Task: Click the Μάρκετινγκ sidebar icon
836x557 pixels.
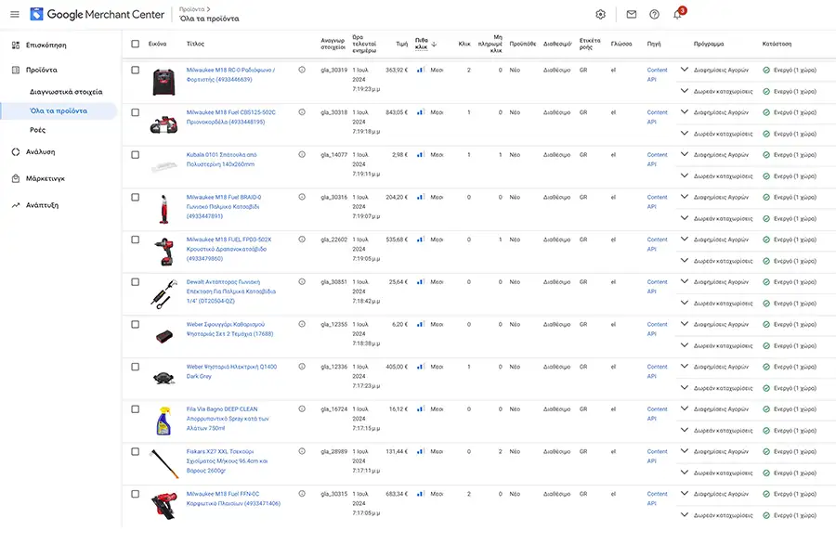Action: (x=16, y=178)
